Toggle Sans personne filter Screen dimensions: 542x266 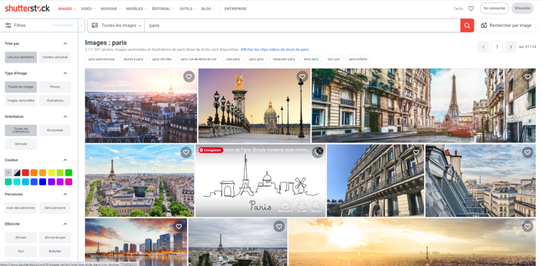55,208
